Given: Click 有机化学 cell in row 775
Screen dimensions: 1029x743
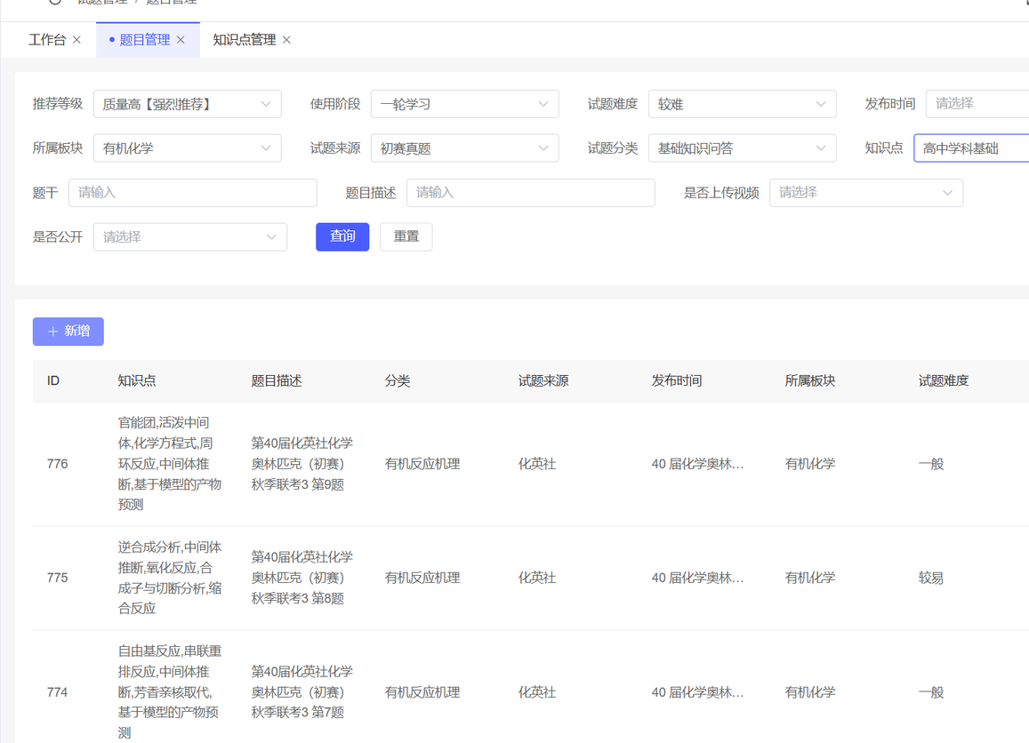Looking at the screenshot, I should (810, 578).
